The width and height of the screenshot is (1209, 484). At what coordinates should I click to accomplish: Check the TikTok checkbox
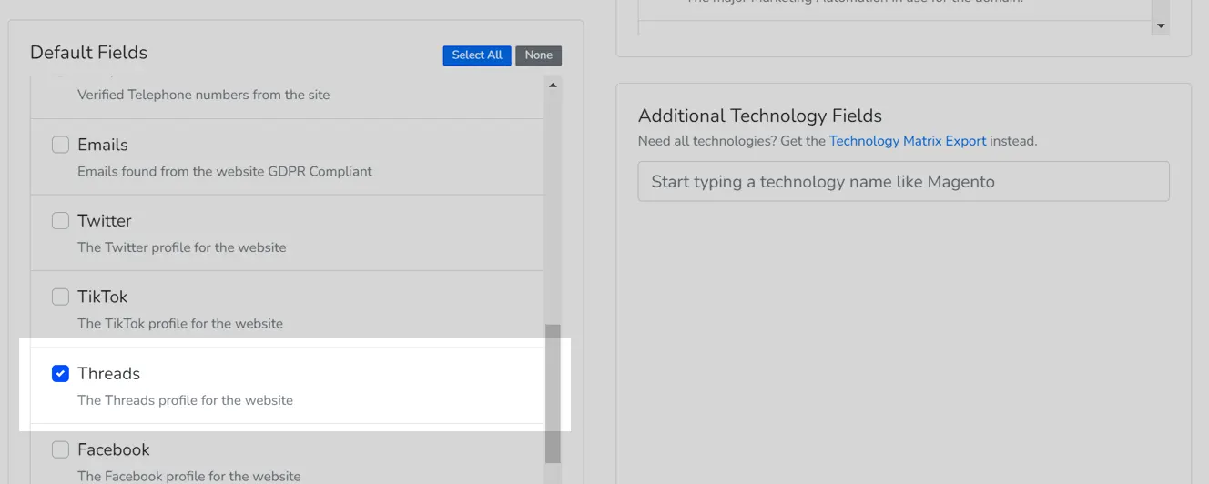point(60,297)
